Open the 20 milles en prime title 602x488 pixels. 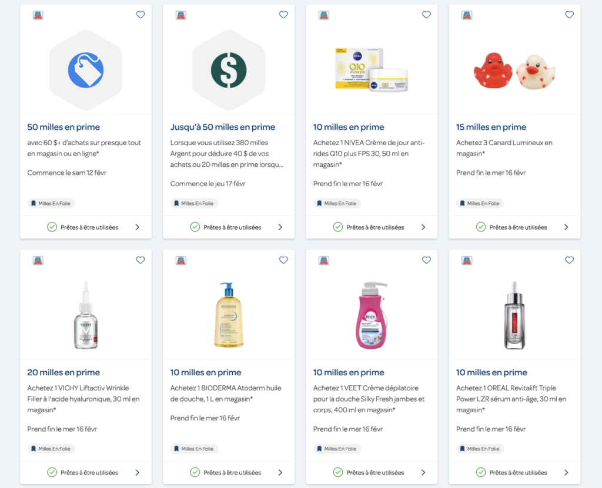[x=63, y=372]
